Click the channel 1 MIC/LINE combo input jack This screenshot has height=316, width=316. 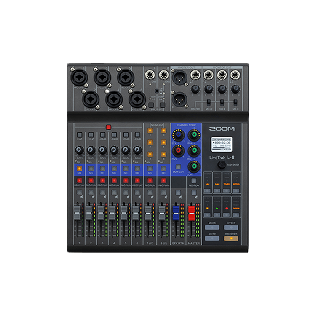tap(79, 77)
